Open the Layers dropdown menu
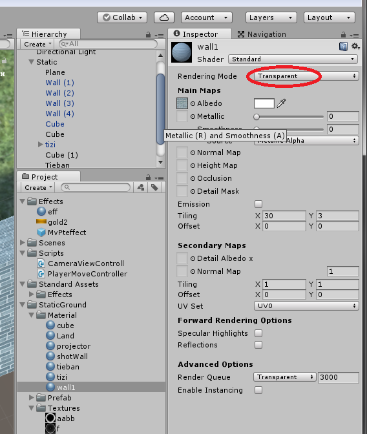Image resolution: width=367 pixels, height=434 pixels. tap(271, 17)
